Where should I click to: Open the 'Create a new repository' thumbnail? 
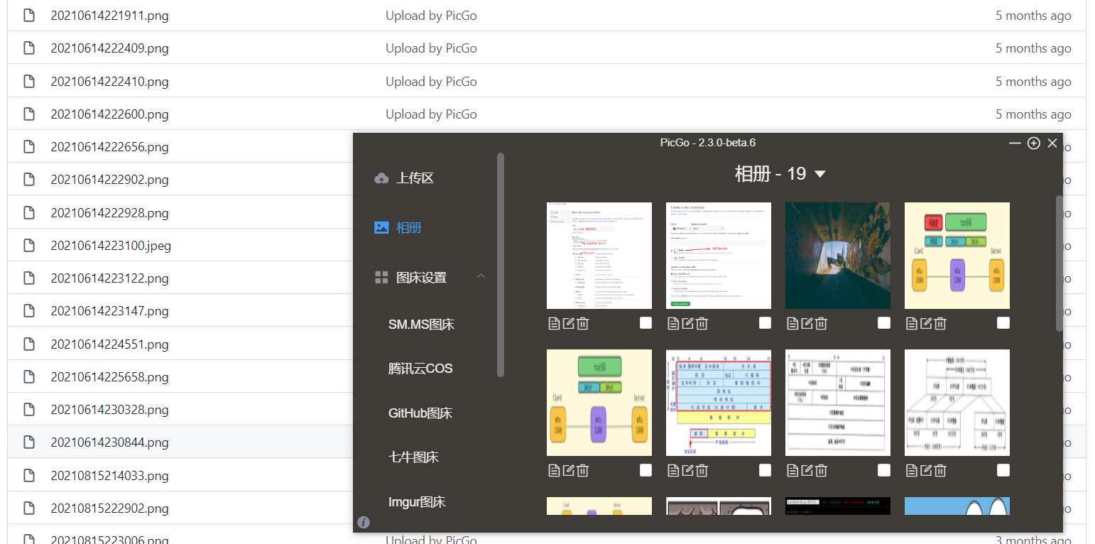(719, 256)
